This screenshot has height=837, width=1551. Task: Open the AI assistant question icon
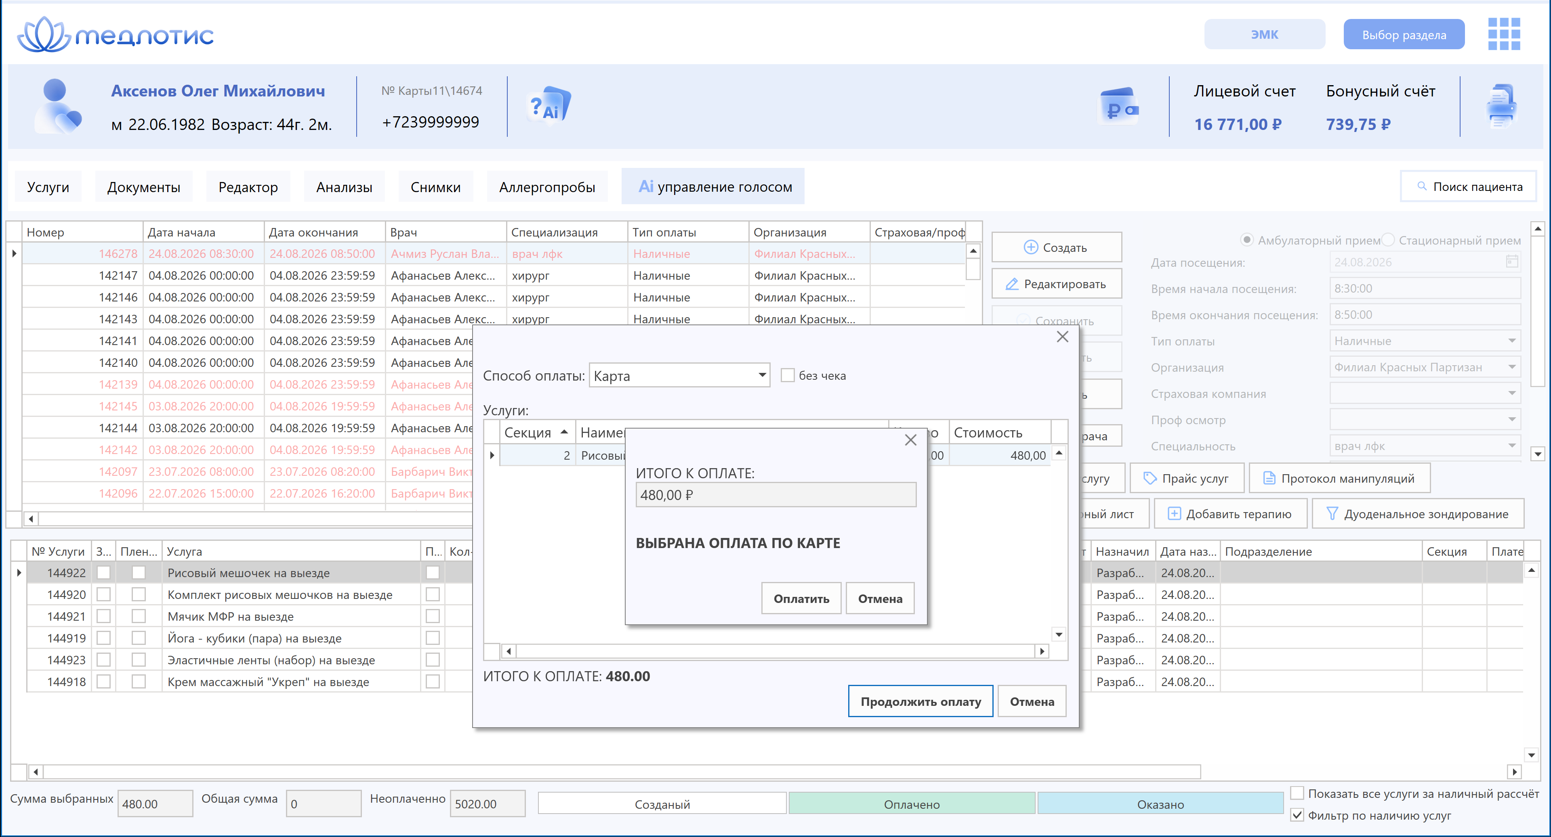click(549, 106)
